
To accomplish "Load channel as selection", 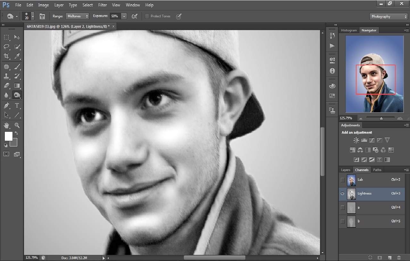I will coord(370,257).
